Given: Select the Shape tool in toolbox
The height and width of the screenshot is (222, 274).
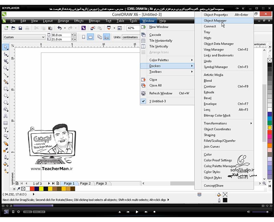Looking at the screenshot, I should pyautogui.click(x=5, y=54).
